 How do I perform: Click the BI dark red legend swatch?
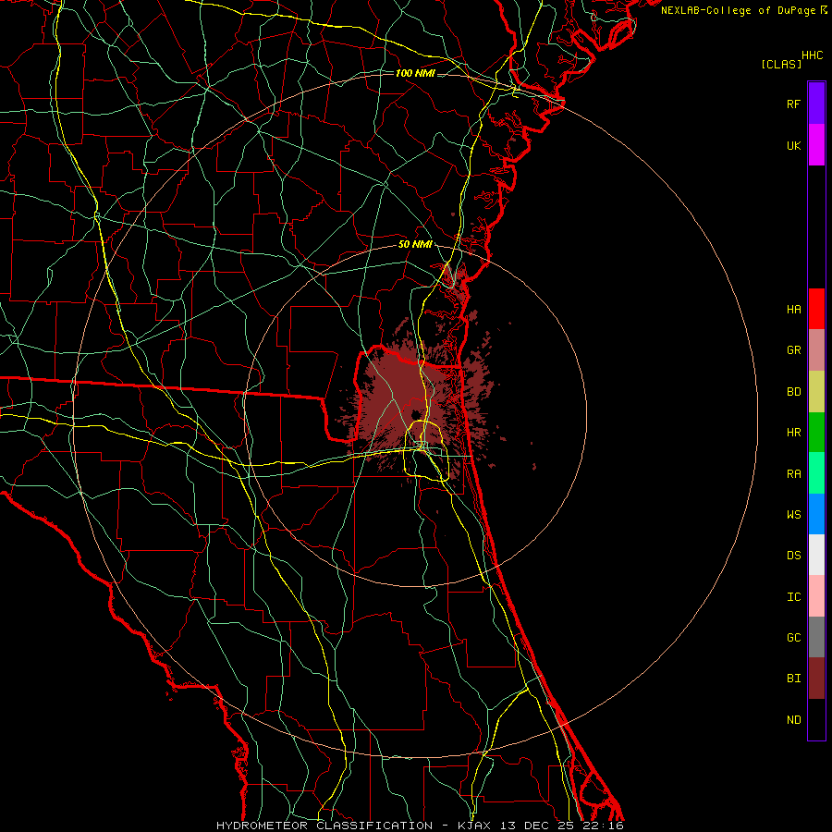(816, 679)
